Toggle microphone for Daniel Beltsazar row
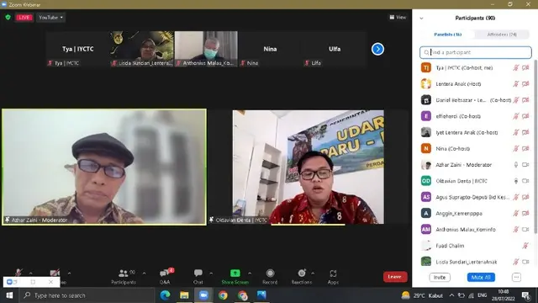The height and width of the screenshot is (303, 538). click(x=515, y=100)
